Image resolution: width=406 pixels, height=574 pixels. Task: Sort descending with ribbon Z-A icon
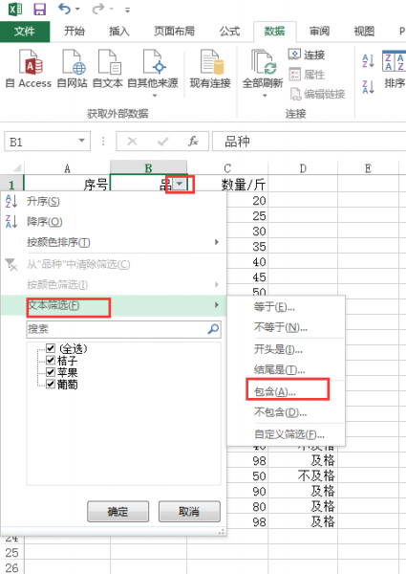pos(368,87)
